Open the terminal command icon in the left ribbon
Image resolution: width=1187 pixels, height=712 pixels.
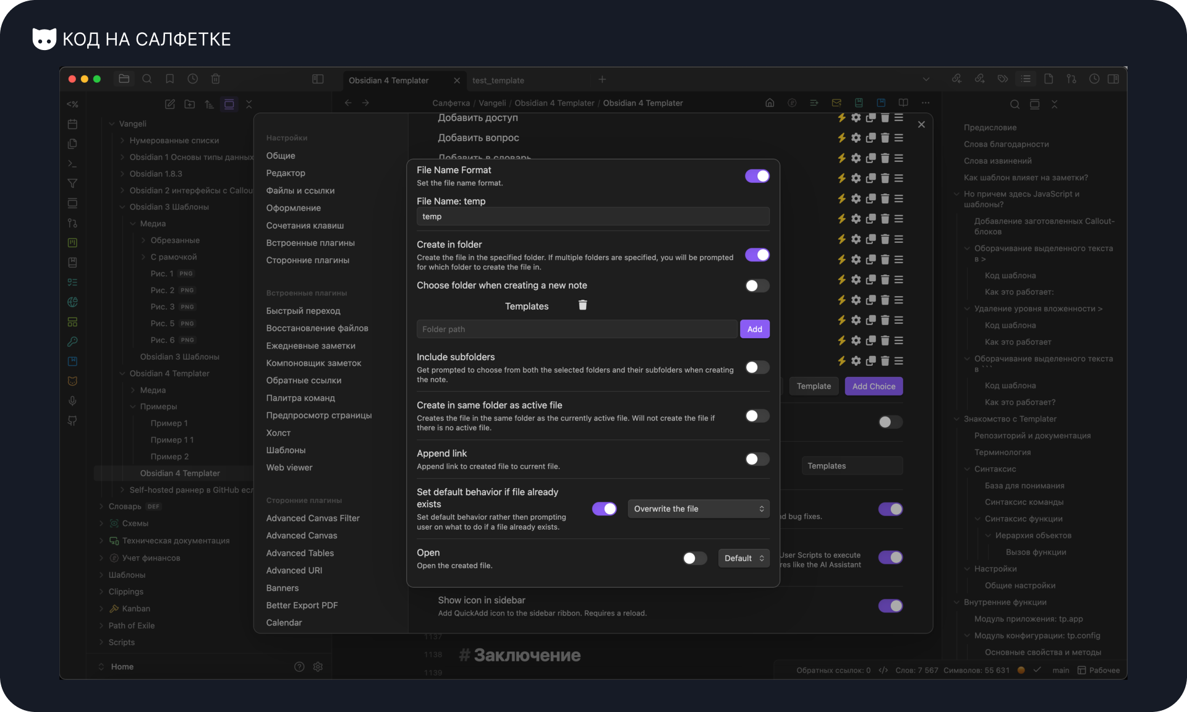point(72,164)
